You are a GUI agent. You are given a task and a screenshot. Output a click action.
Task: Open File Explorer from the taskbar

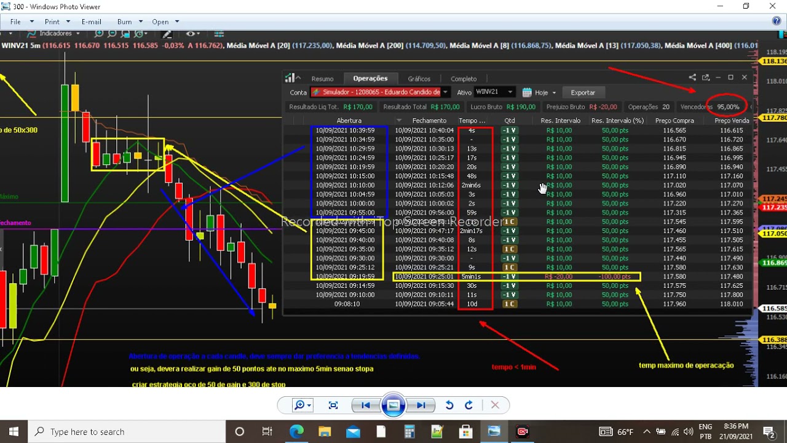tap(325, 431)
